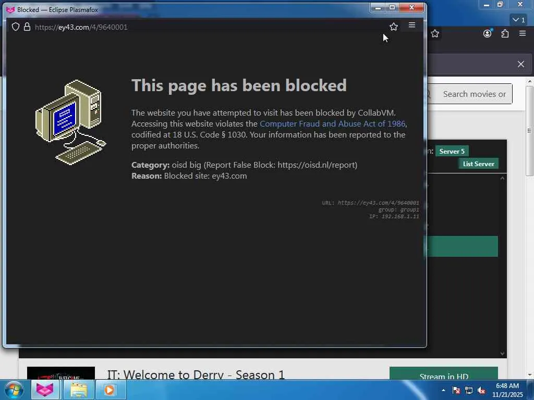Image resolution: width=534 pixels, height=400 pixels.
Task: Open the Plasmafox hamburger menu
Action: (412, 25)
